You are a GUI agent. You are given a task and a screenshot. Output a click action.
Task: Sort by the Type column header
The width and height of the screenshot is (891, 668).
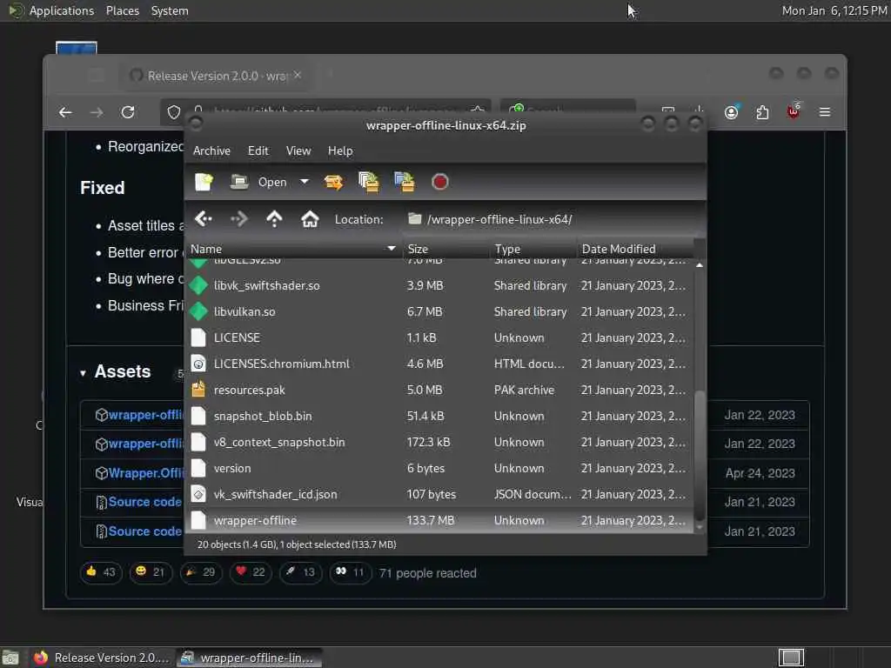coord(534,249)
